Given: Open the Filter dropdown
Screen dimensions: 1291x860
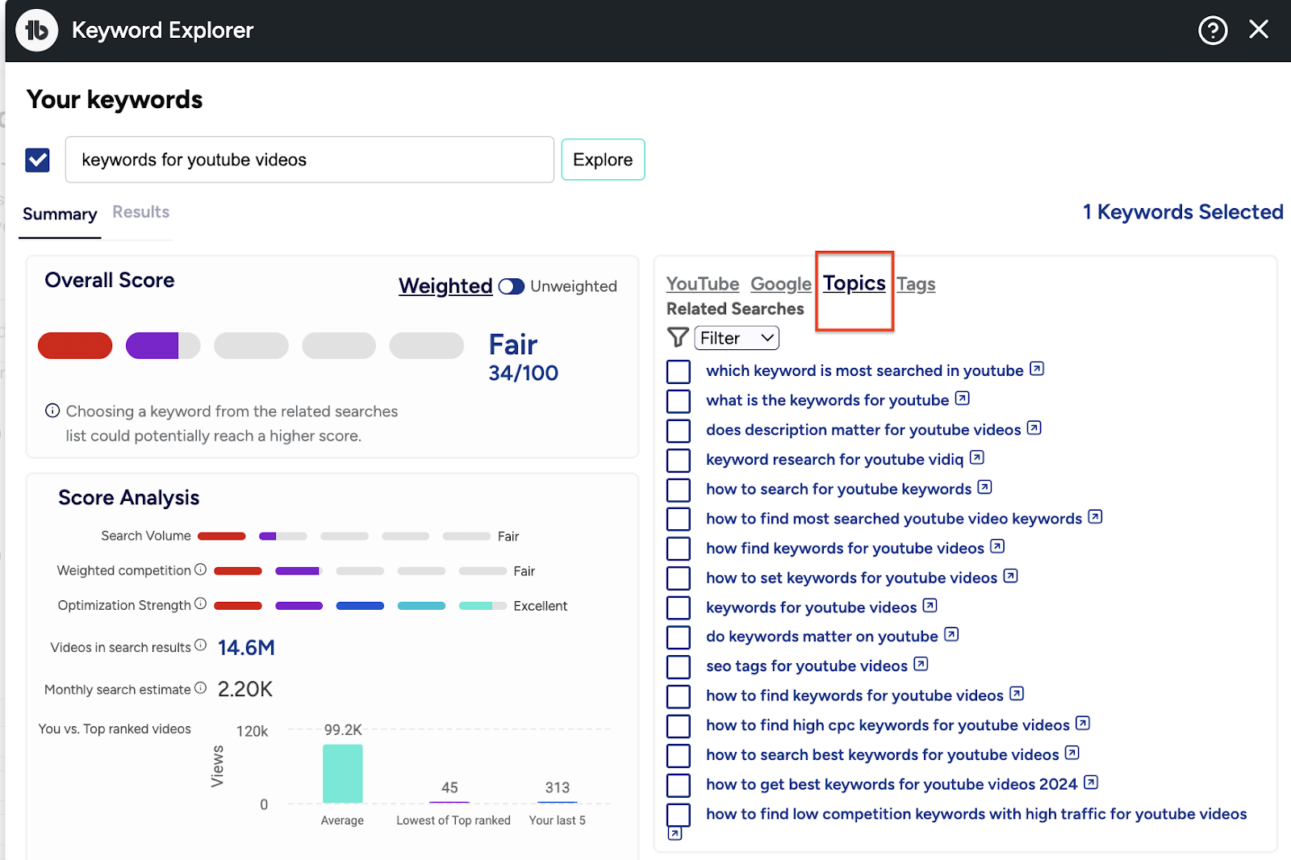Looking at the screenshot, I should [737, 338].
